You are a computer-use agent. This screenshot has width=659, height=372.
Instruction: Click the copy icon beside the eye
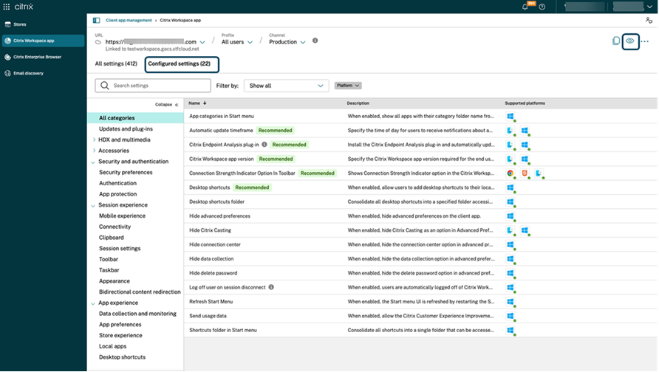(x=616, y=41)
